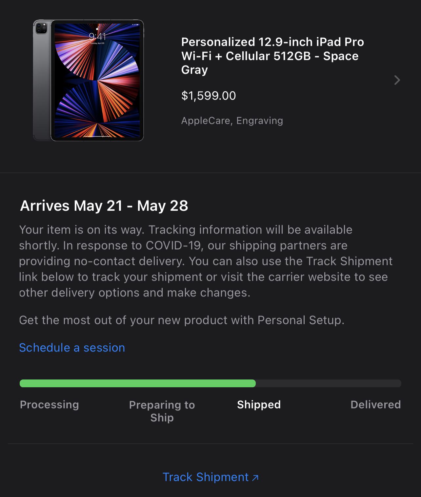Open the Track Shipment link
The width and height of the screenshot is (421, 497).
(x=206, y=477)
